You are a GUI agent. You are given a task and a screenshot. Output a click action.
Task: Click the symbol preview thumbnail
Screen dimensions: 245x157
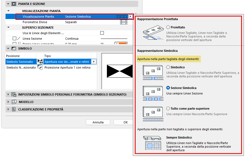click(117, 71)
